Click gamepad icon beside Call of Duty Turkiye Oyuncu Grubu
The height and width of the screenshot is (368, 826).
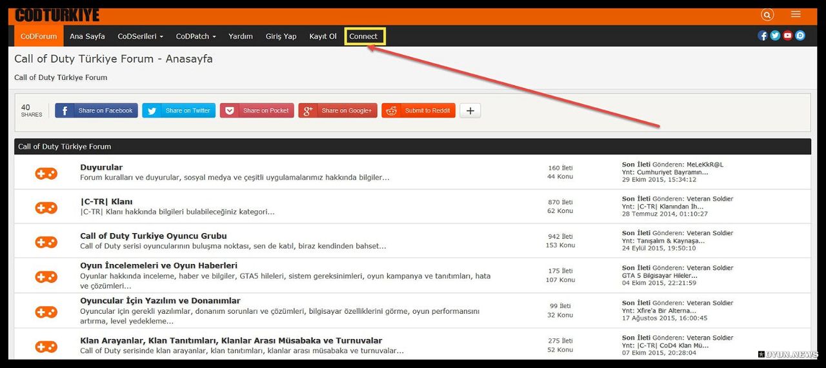[46, 242]
